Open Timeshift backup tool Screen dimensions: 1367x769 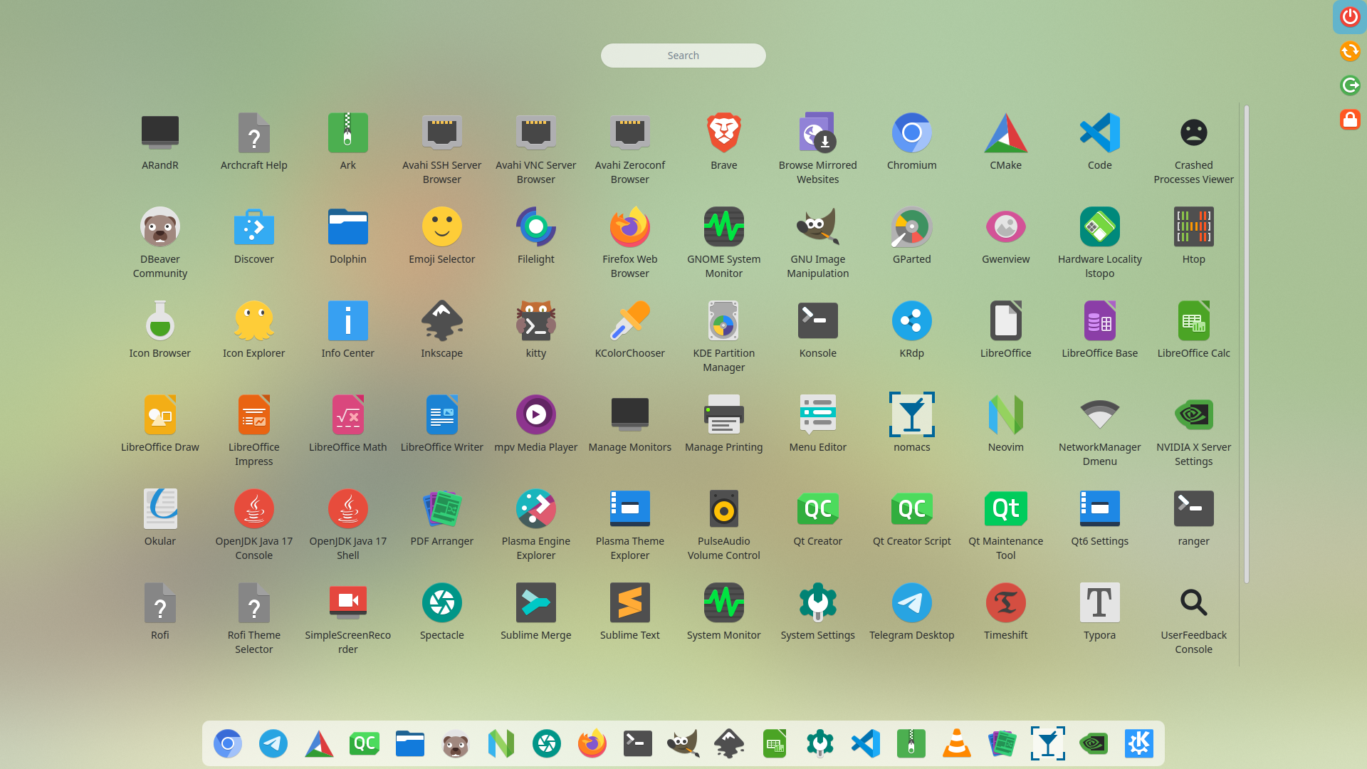click(x=1005, y=612)
